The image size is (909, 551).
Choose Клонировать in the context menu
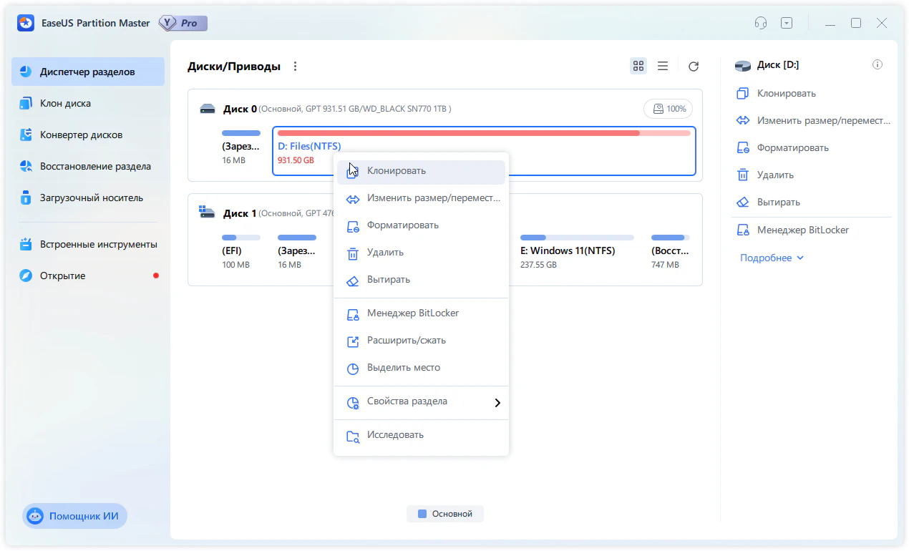point(396,171)
